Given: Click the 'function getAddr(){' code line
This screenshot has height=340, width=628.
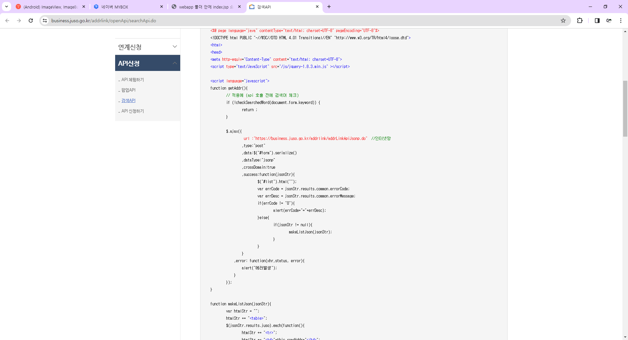Looking at the screenshot, I should 229,88.
